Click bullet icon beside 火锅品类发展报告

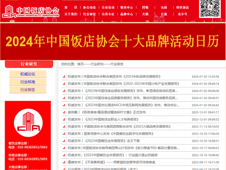pyautogui.click(x=64, y=127)
